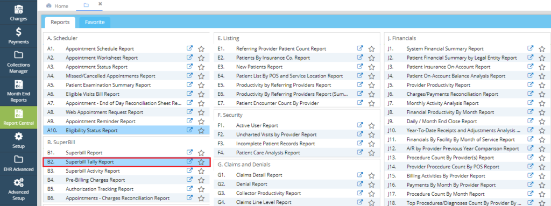Screen dimensions: 551x206
Task: Open Denial Report popout icon
Action: 360,184
